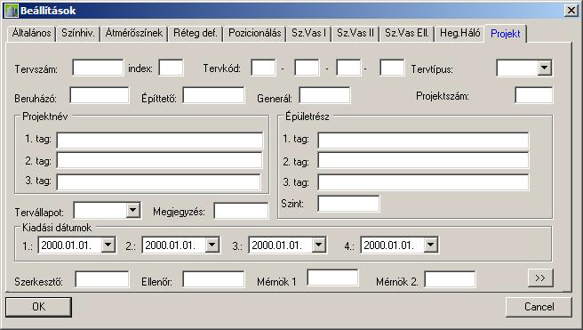Open the Színhiv. tab
The height and width of the screenshot is (330, 583).
pos(77,33)
